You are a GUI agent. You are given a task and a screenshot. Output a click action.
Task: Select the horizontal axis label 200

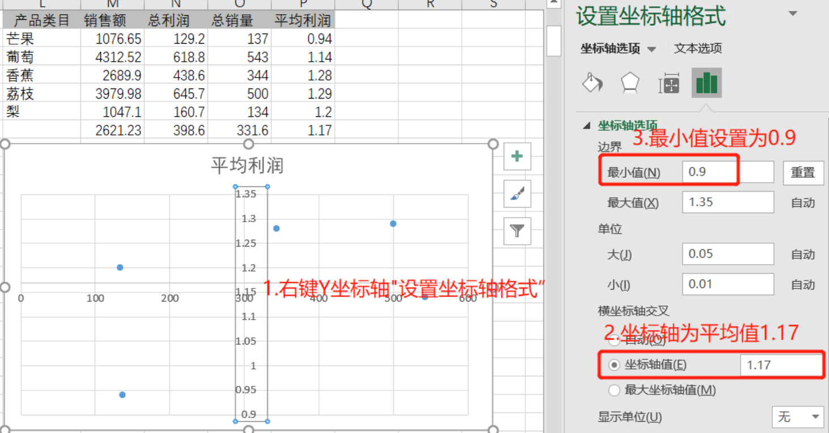(x=169, y=298)
